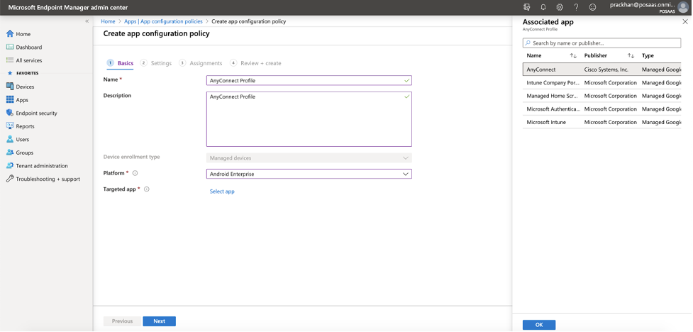Image resolution: width=693 pixels, height=332 pixels.
Task: Open the help question mark icon
Action: coord(577,7)
